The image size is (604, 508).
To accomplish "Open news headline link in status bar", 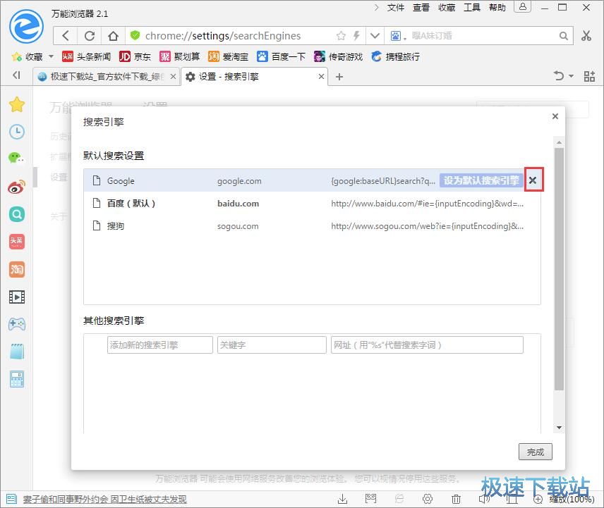I will [104, 499].
